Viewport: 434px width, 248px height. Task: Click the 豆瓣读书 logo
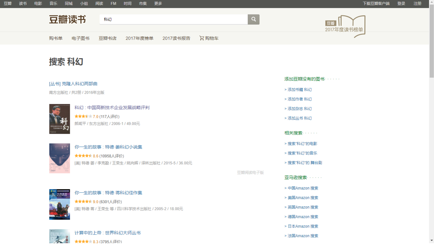(x=67, y=20)
